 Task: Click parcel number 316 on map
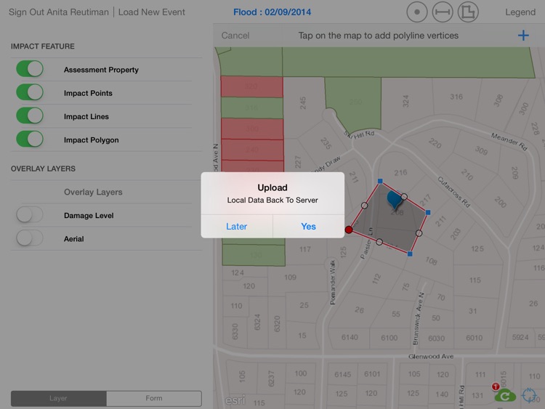456,97
